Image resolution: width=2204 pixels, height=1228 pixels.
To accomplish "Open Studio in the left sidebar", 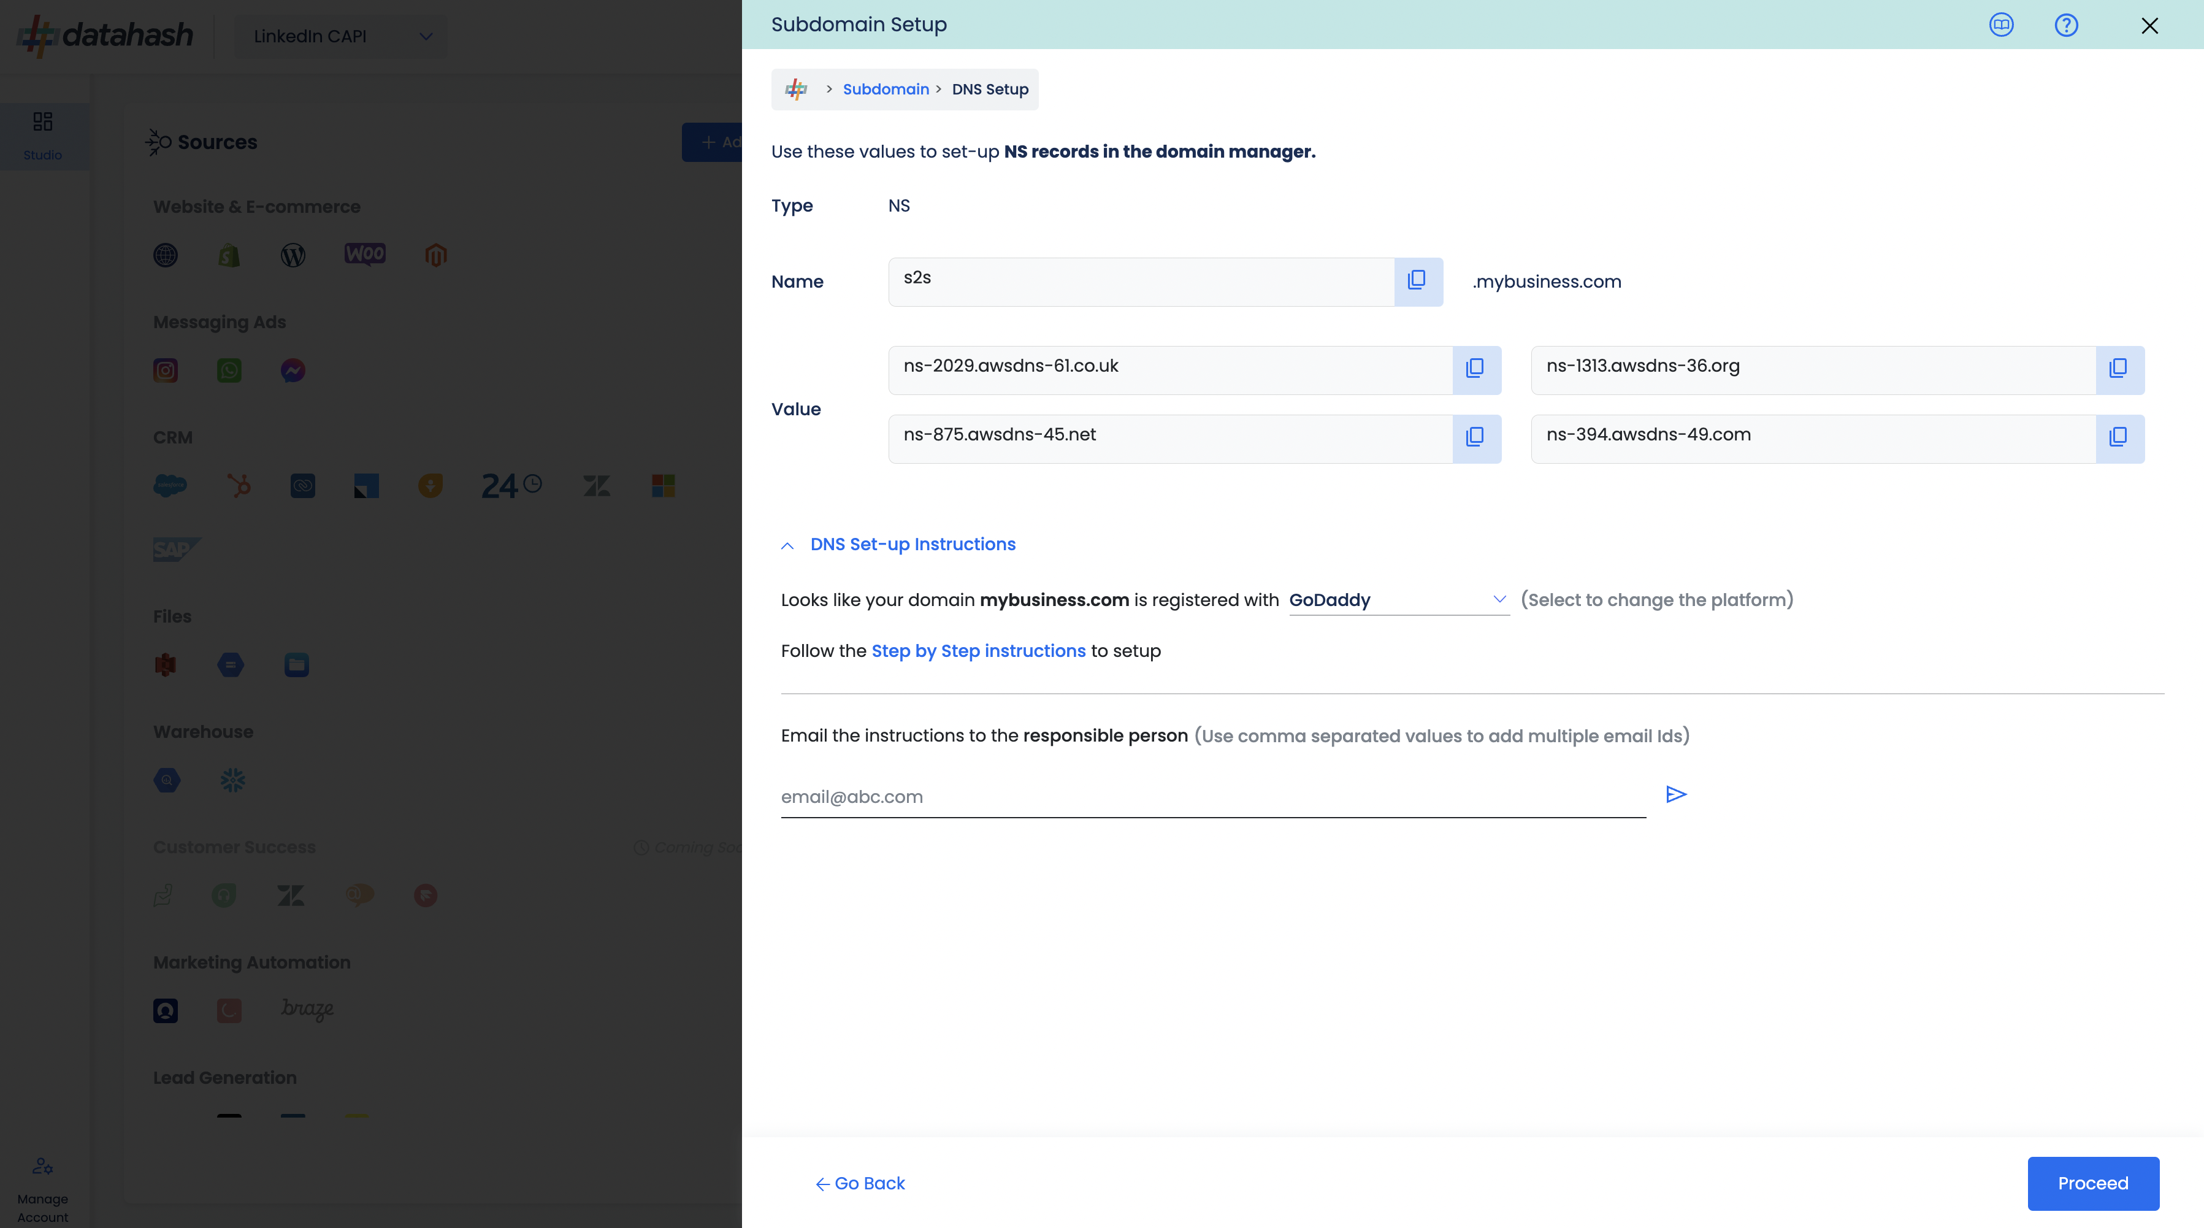I will tap(43, 136).
